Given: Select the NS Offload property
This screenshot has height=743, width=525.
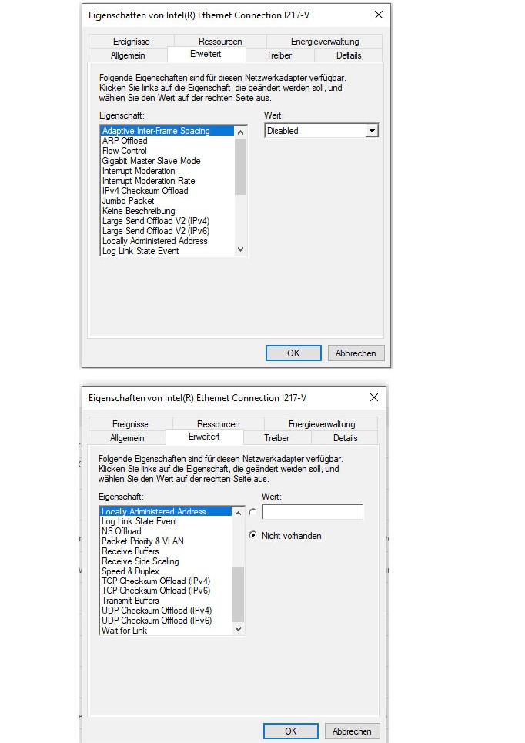Looking at the screenshot, I should pyautogui.click(x=166, y=531).
